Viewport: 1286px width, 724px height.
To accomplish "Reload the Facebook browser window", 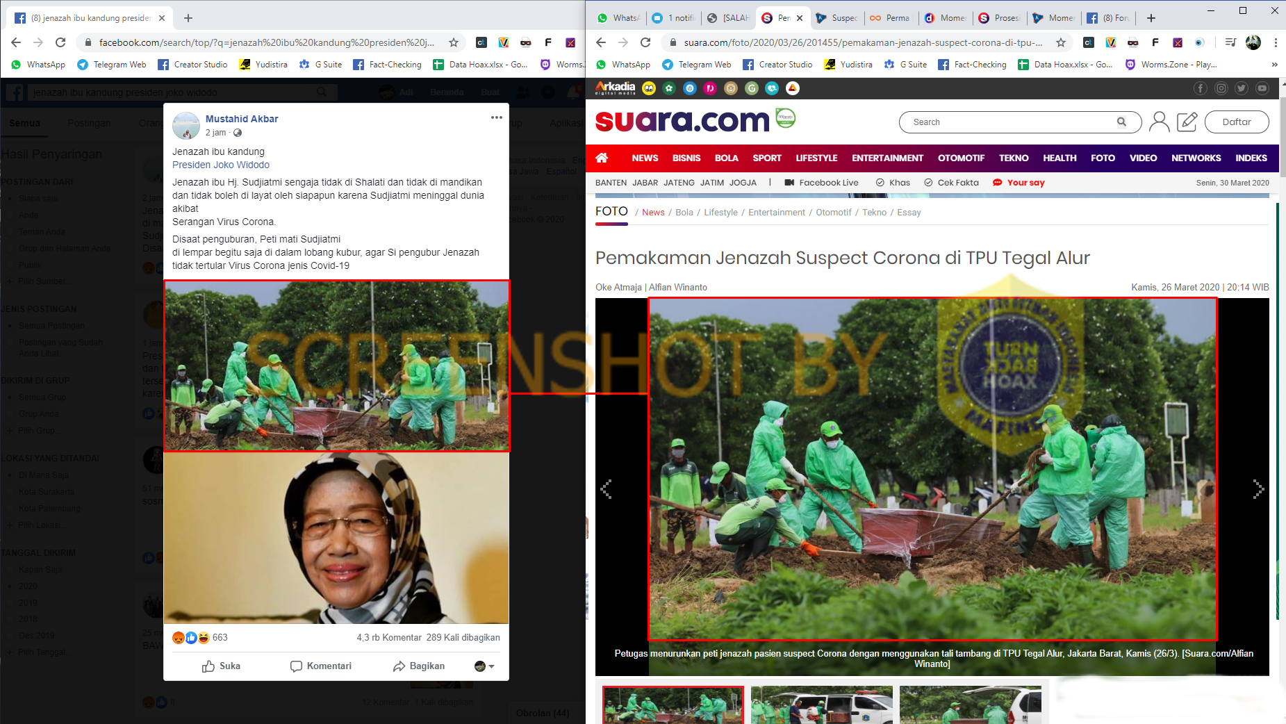I will [x=60, y=42].
